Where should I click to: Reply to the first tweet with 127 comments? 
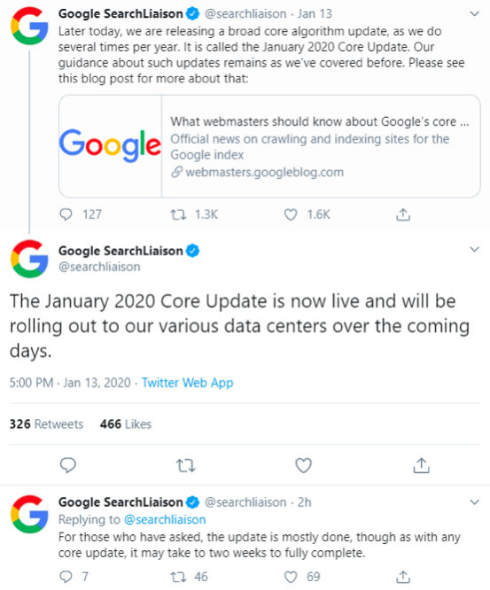(66, 214)
